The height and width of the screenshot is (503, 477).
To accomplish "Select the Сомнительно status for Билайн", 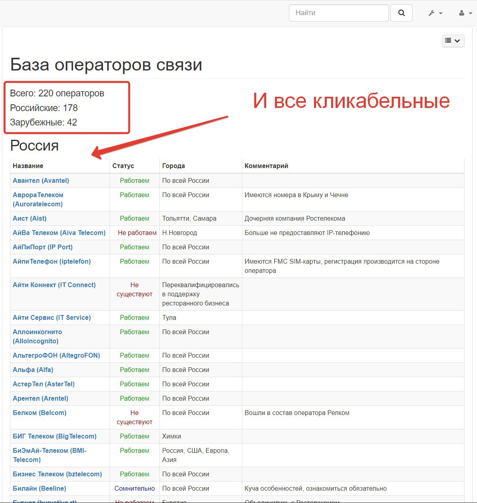I will point(135,488).
